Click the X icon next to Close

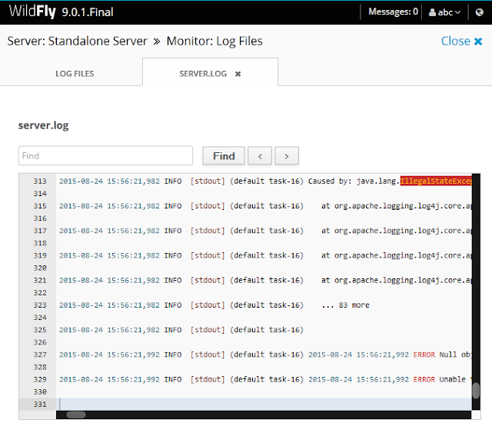tap(478, 41)
